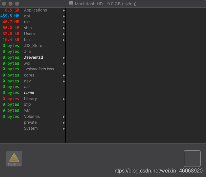Select the .DS_Store file
Image resolution: width=206 pixels, height=177 pixels.
pos(33,46)
